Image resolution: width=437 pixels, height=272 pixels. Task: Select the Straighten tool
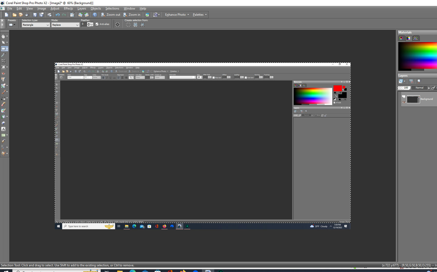[x=3, y=67]
